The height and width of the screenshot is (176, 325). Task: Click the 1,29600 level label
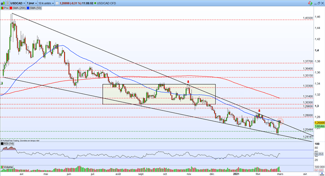(308, 106)
